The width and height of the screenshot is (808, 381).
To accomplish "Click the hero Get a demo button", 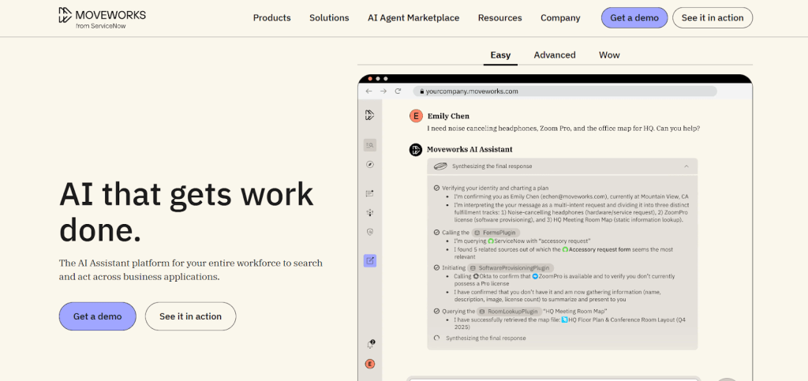I will (97, 316).
